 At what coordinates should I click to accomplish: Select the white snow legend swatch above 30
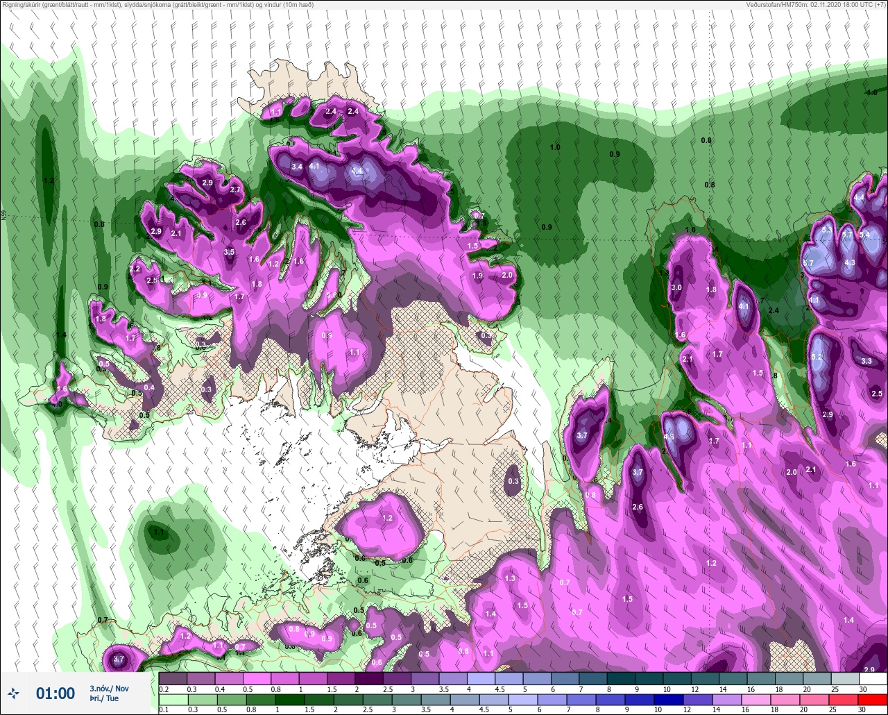tap(872, 678)
